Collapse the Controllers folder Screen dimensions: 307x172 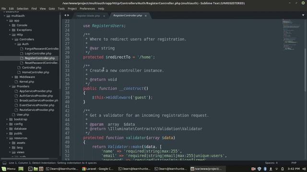[x=12, y=39]
